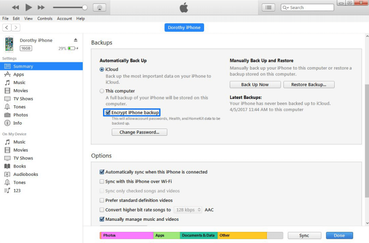369x243 pixels.
Task: Click the battery charge icon
Action: [72, 48]
